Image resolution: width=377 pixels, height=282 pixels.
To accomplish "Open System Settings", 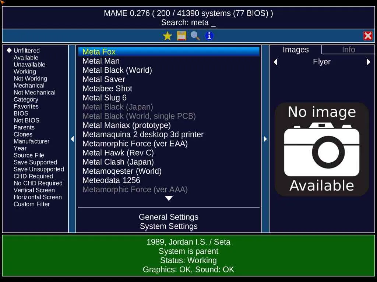I will click(x=169, y=226).
